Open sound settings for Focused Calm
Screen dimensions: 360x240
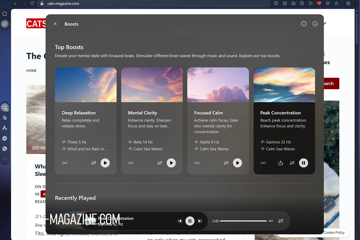(226, 163)
